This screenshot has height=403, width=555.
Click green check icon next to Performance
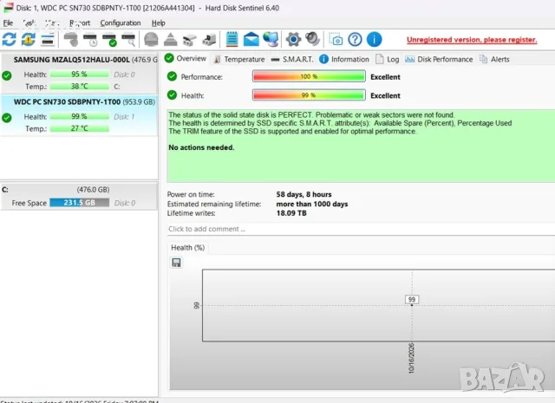click(x=172, y=76)
